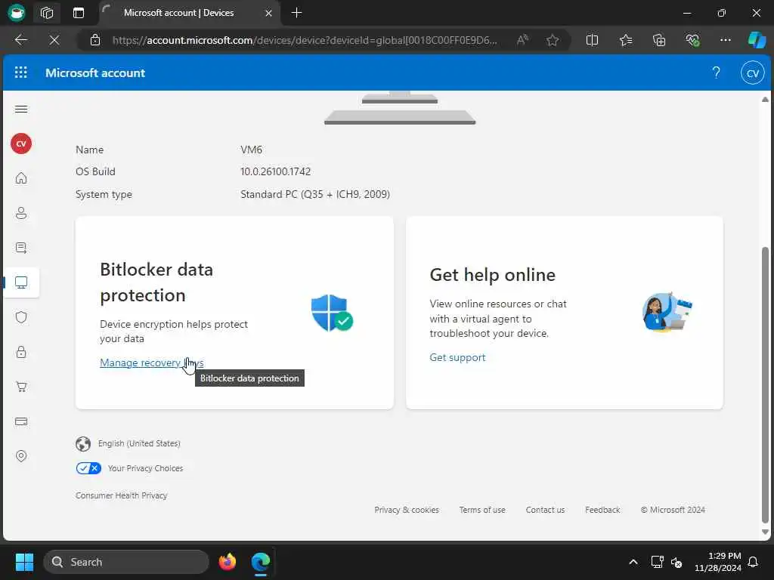This screenshot has height=580, width=774.
Task: Add page to favorites star icon
Action: coord(553,40)
